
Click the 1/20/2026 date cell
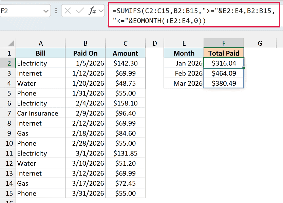pos(86,83)
